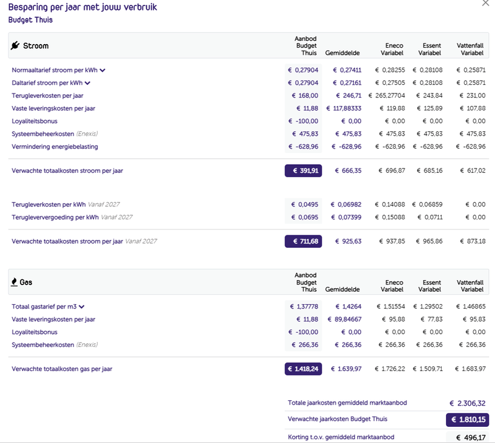Click Gemiddelde header in Gas table
The height and width of the screenshot is (443, 495).
pos(343,289)
